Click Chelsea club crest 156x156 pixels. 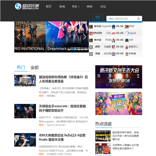114,54
